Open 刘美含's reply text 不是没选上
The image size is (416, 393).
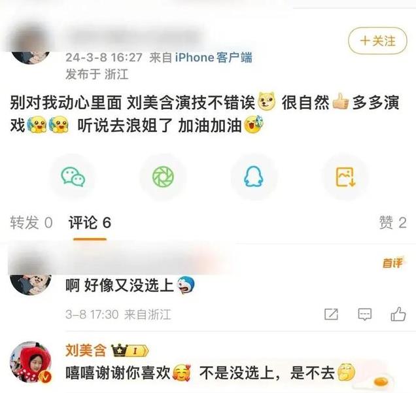click(x=236, y=373)
